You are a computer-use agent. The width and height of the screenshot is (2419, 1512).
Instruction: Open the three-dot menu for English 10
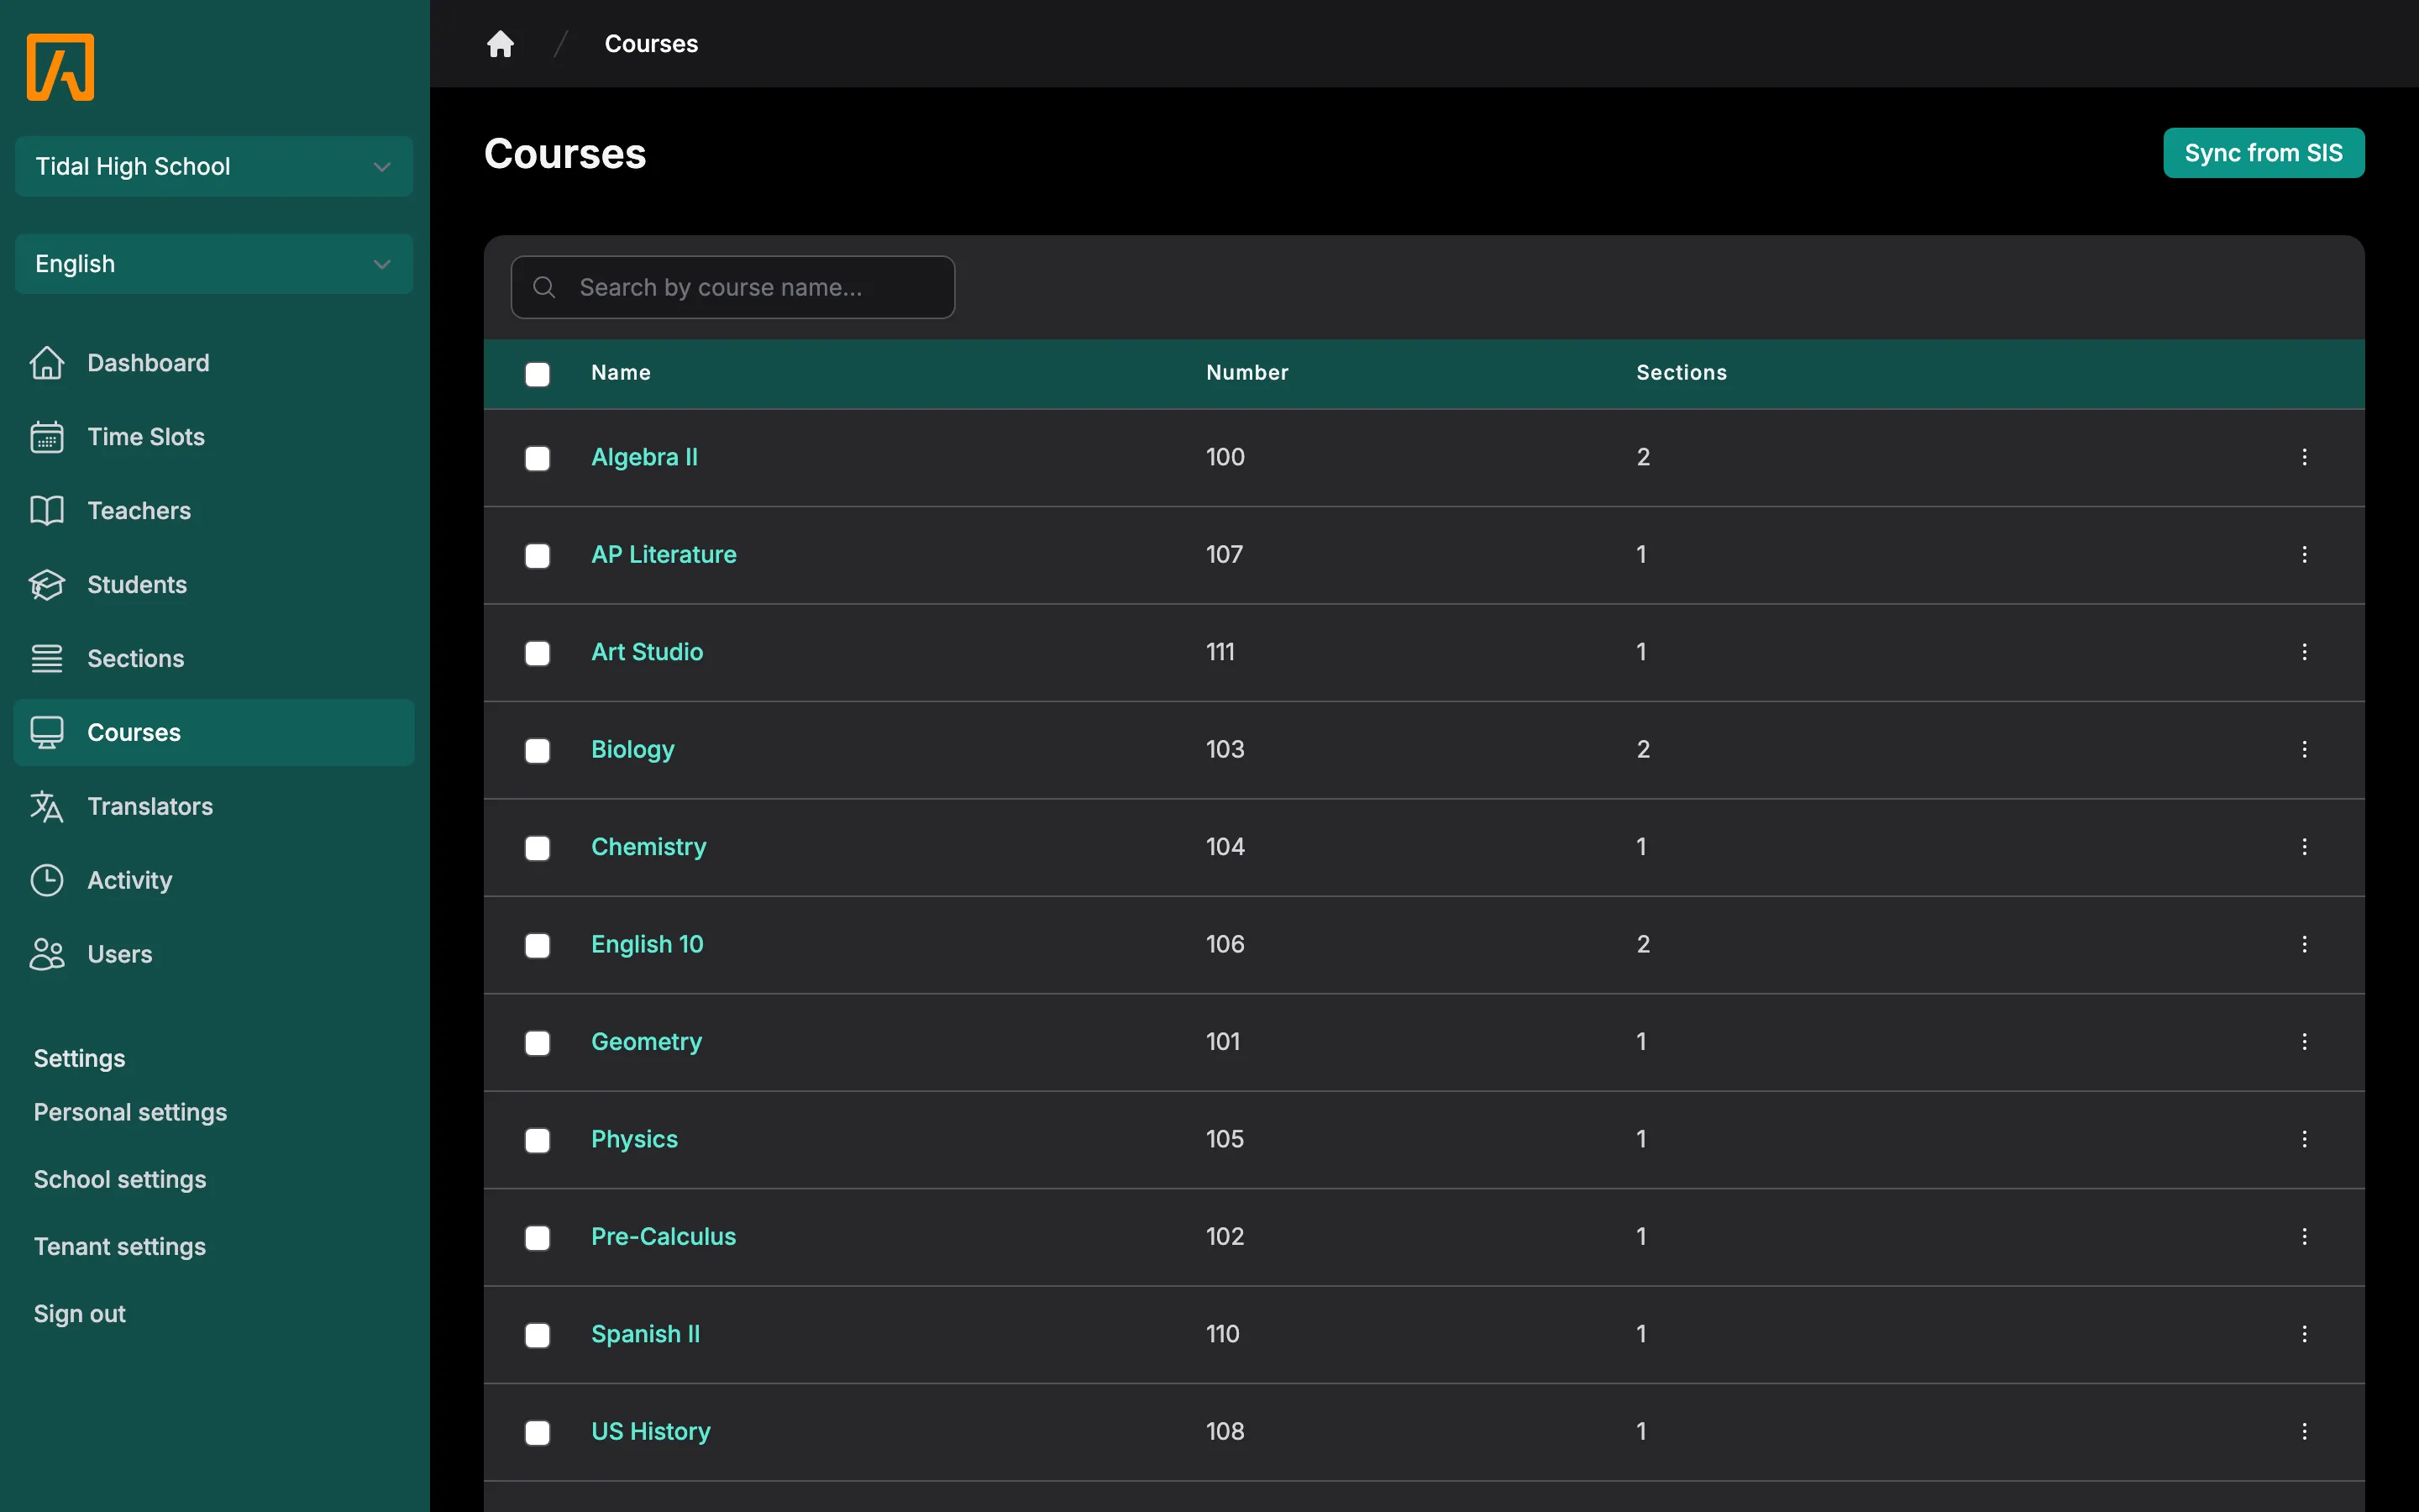[2304, 944]
